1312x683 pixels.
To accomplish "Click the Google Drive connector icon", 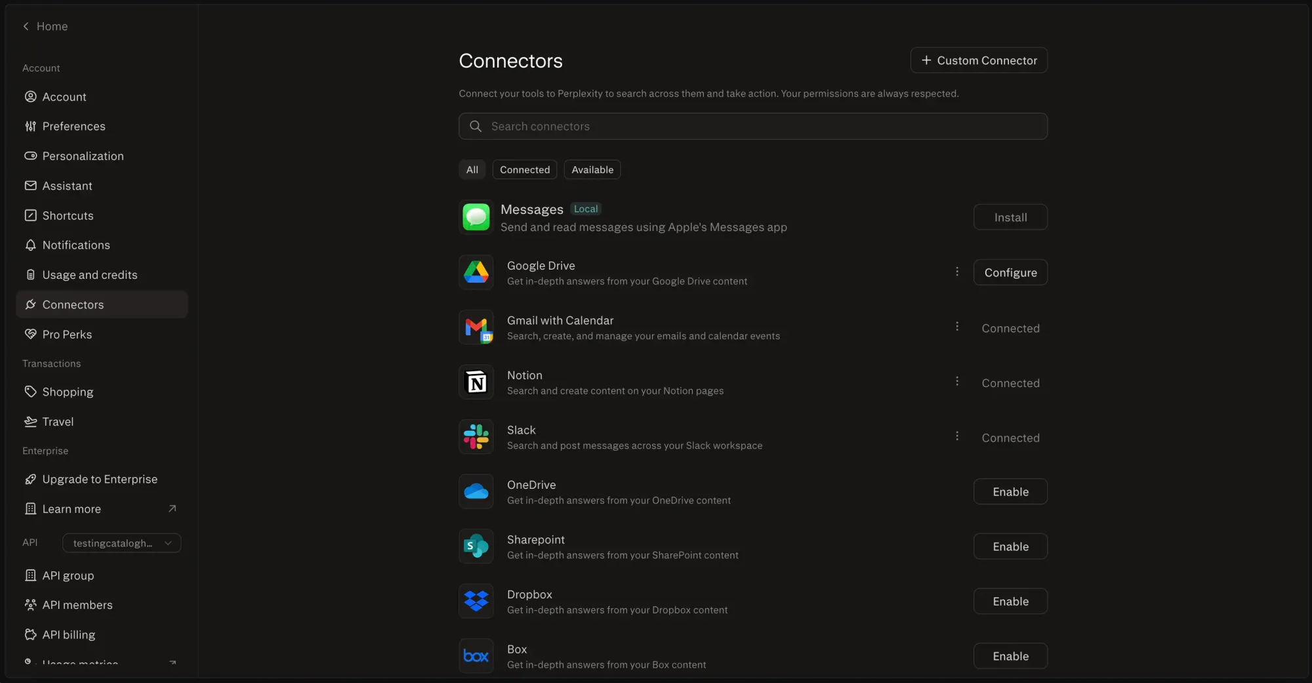I will [x=476, y=272].
